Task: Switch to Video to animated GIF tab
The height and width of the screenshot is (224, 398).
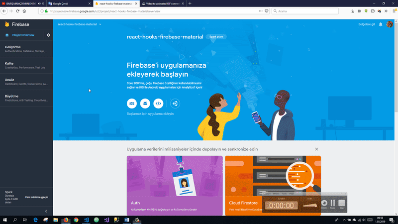Action: (x=163, y=3)
